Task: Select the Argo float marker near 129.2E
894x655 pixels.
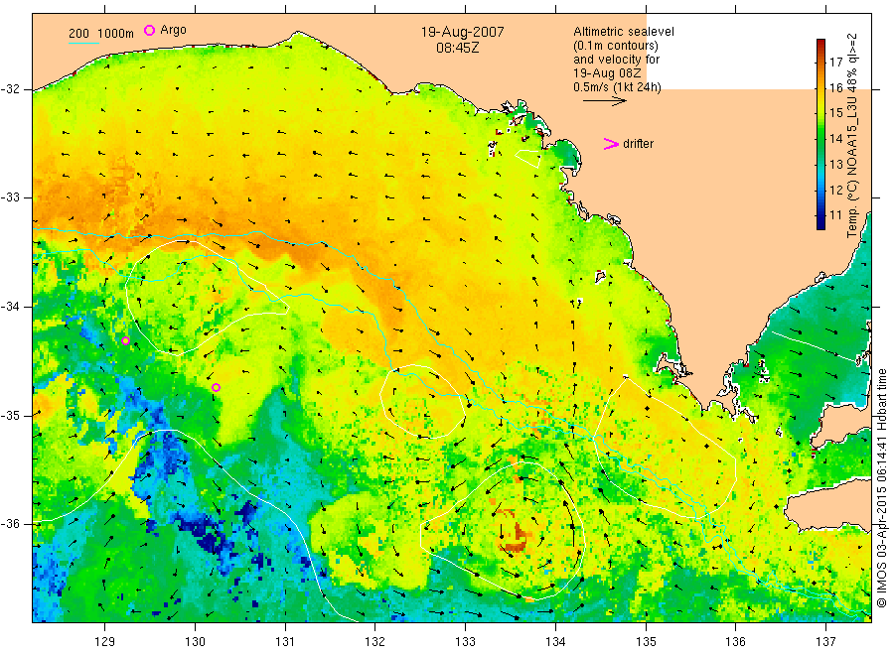Action: pos(125,341)
